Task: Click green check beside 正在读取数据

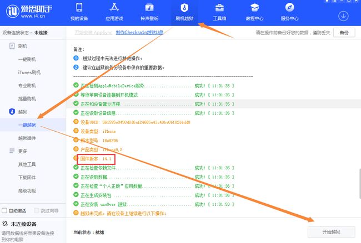Action: tap(76, 177)
